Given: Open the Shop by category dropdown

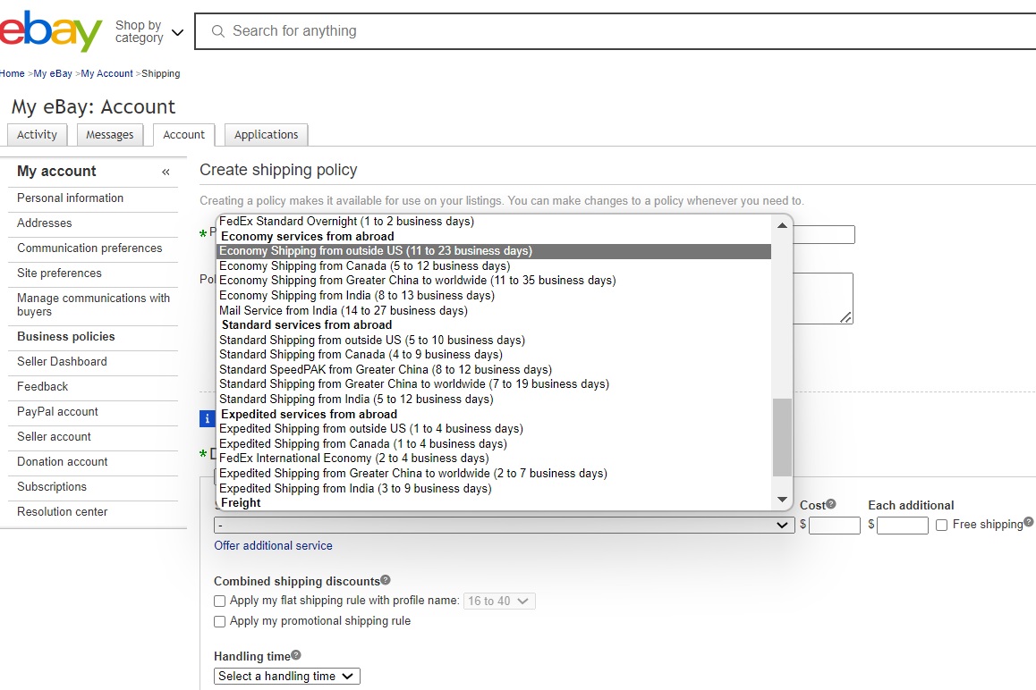Looking at the screenshot, I should (149, 32).
